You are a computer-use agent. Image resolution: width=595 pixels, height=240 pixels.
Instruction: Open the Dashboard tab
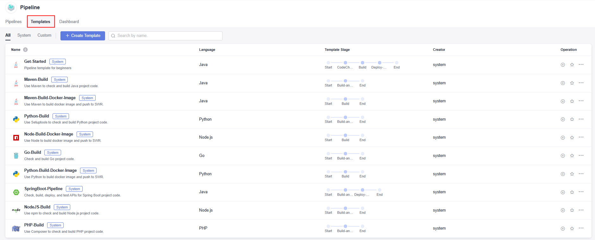click(x=69, y=22)
